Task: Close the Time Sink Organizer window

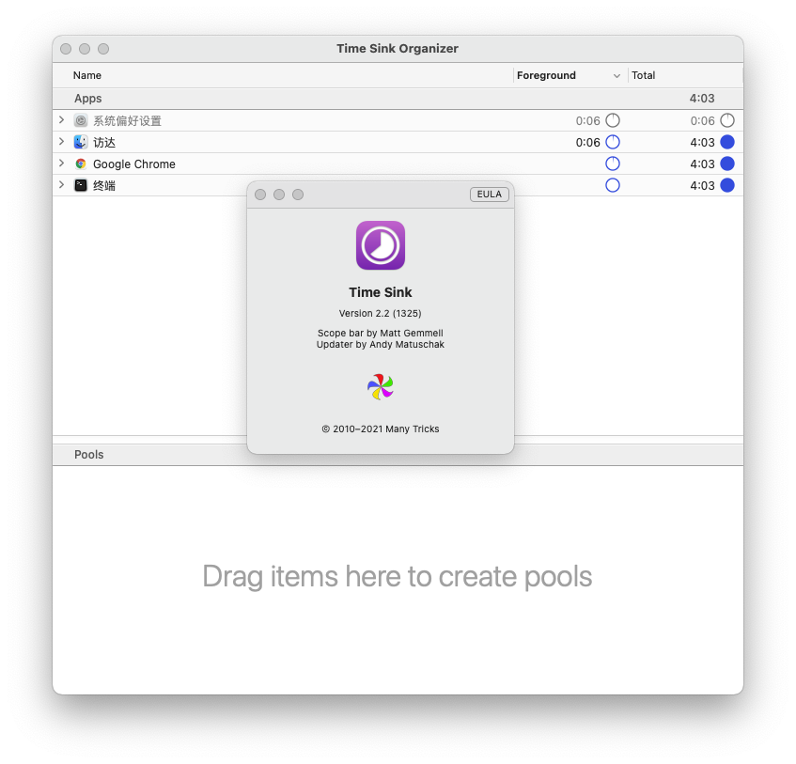Action: (66, 49)
